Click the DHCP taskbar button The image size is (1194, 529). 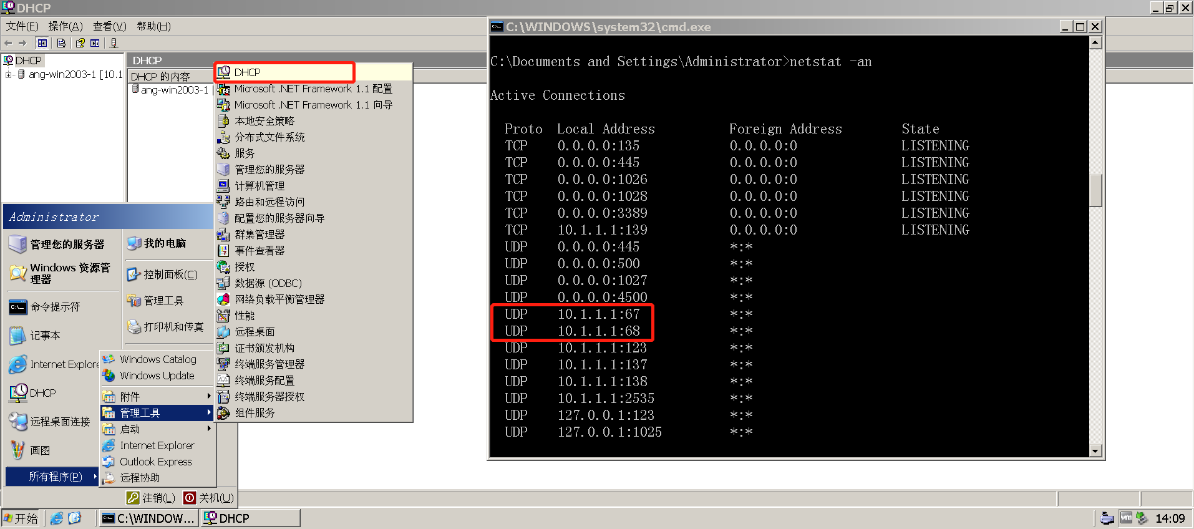click(250, 518)
